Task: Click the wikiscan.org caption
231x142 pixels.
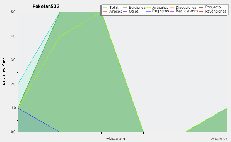Action: point(115,139)
